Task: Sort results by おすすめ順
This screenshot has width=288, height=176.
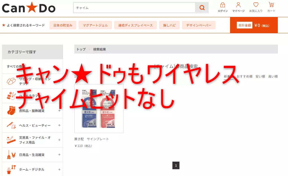Action: (x=244, y=76)
